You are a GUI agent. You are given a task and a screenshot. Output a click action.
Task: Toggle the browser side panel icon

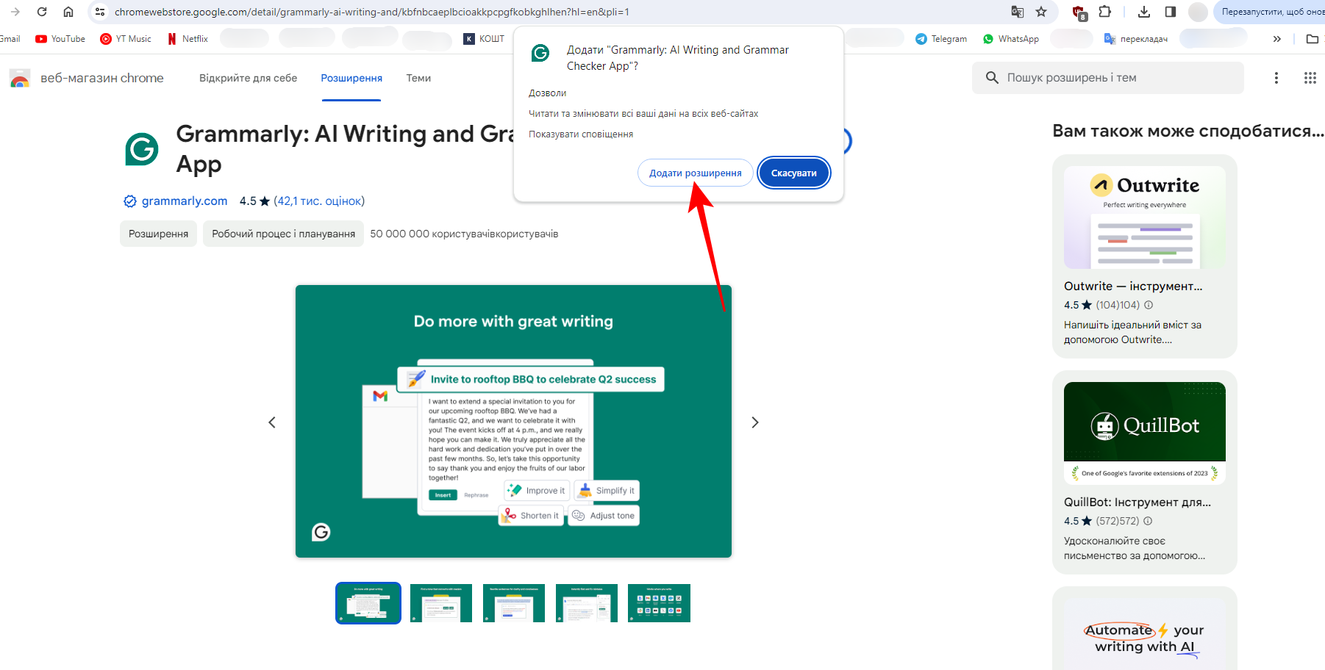pos(1171,12)
